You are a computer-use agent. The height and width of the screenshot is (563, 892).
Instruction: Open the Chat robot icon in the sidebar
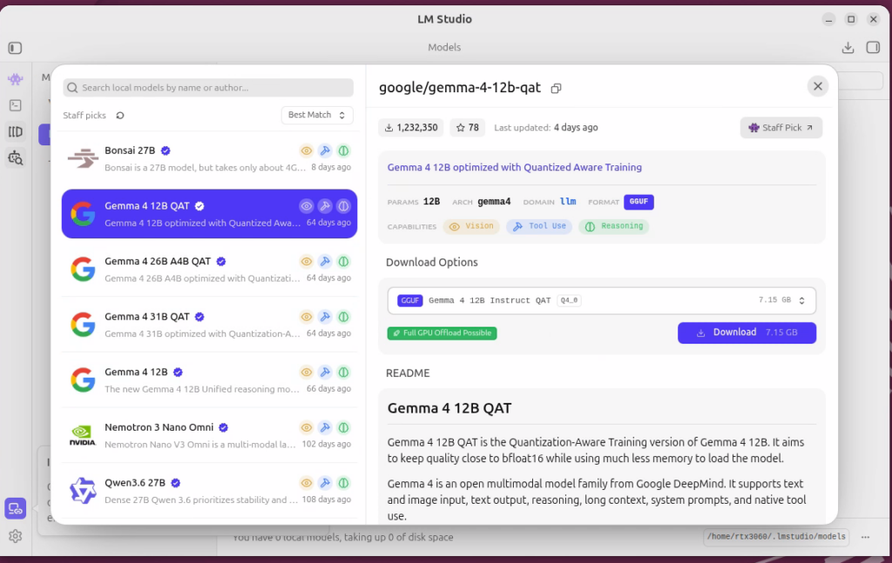(16, 79)
